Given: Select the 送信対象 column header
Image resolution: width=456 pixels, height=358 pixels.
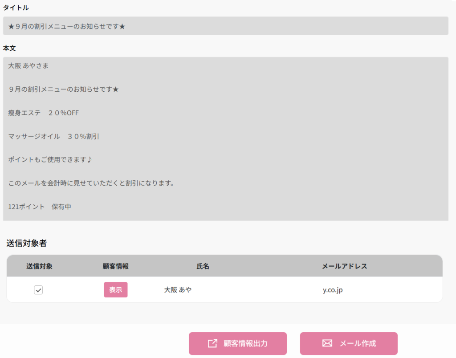Looking at the screenshot, I should (39, 266).
